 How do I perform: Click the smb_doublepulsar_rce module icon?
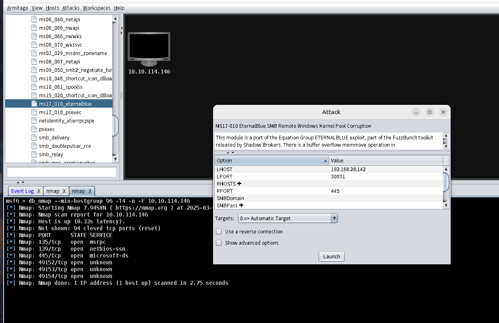[x=34, y=146]
